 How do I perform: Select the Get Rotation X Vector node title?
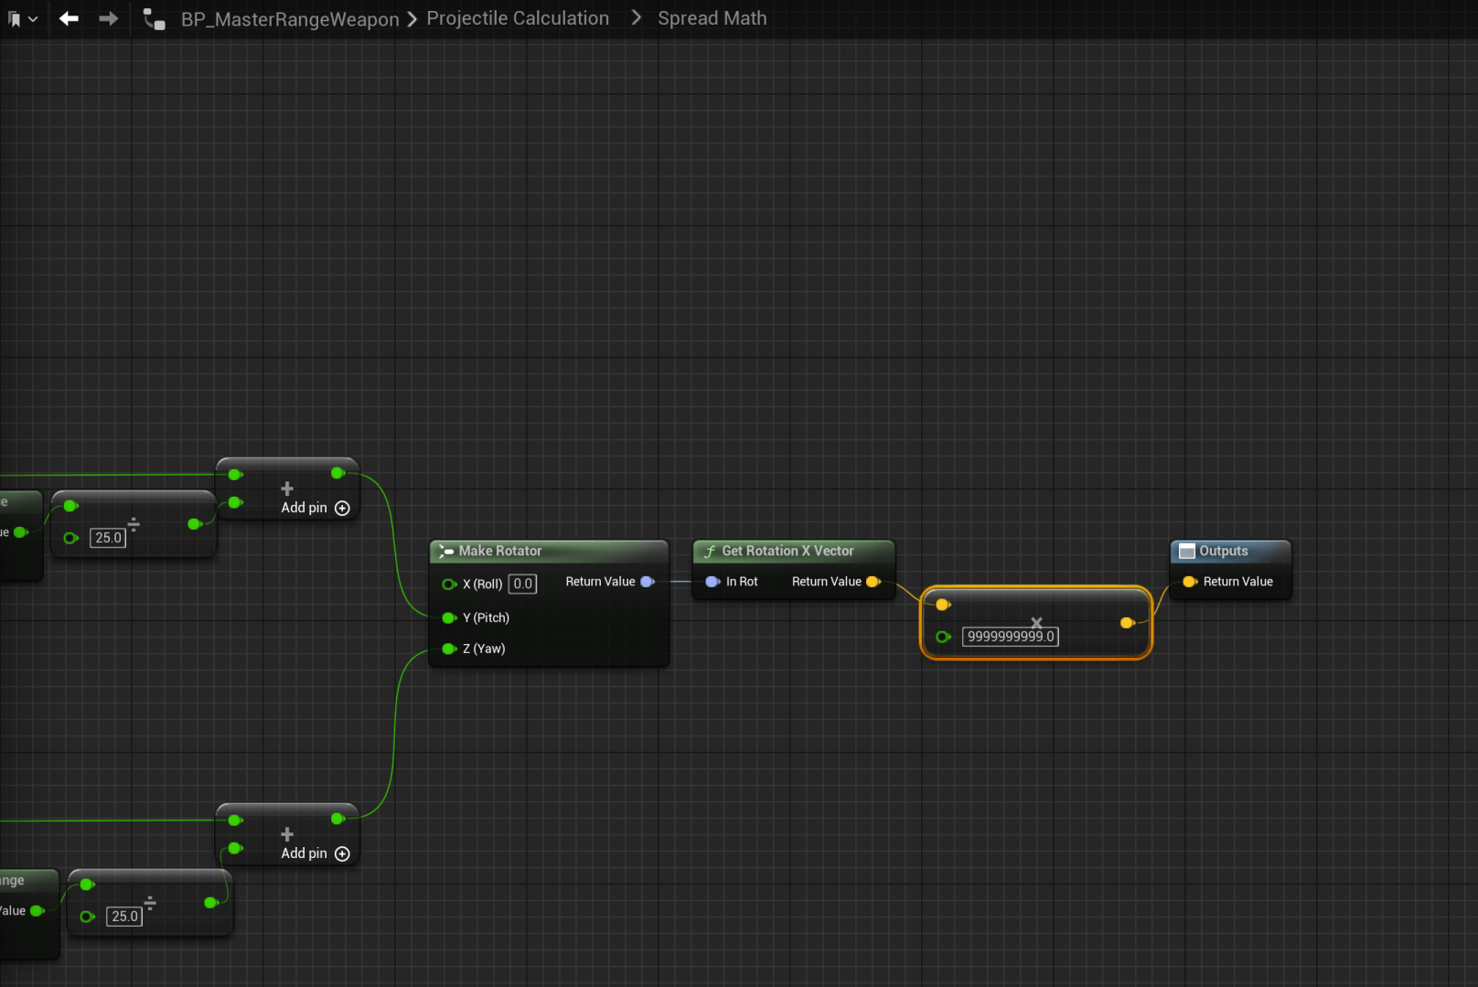coord(787,551)
